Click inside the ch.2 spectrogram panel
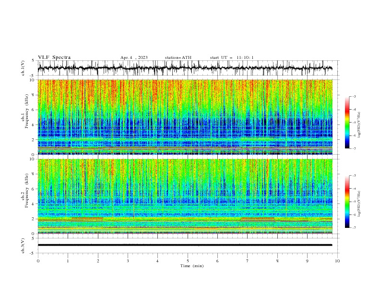The height and width of the screenshot is (293, 380). (x=185, y=196)
